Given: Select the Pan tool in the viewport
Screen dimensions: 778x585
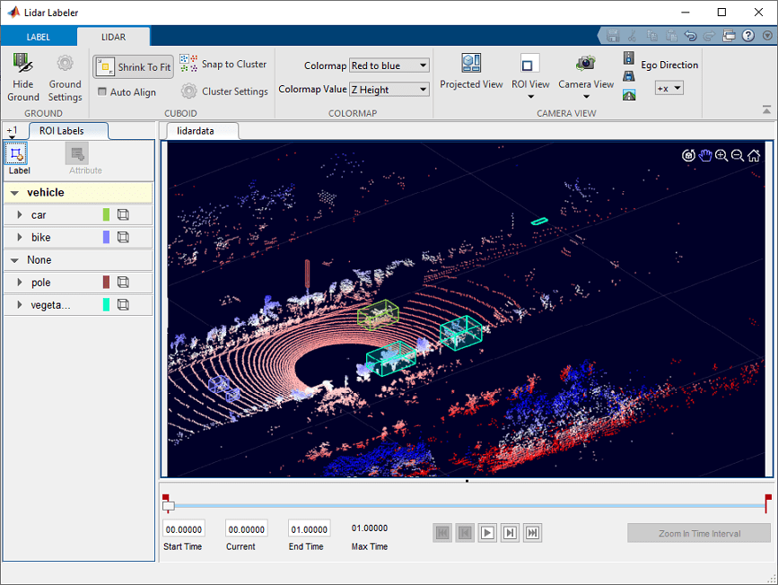Looking at the screenshot, I should [x=705, y=155].
